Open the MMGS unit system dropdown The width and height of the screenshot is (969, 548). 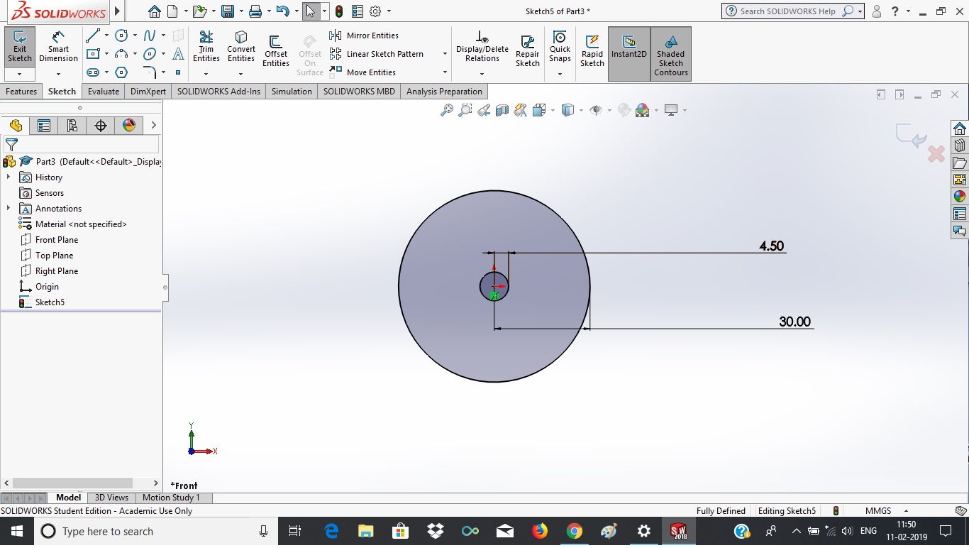pyautogui.click(x=906, y=511)
